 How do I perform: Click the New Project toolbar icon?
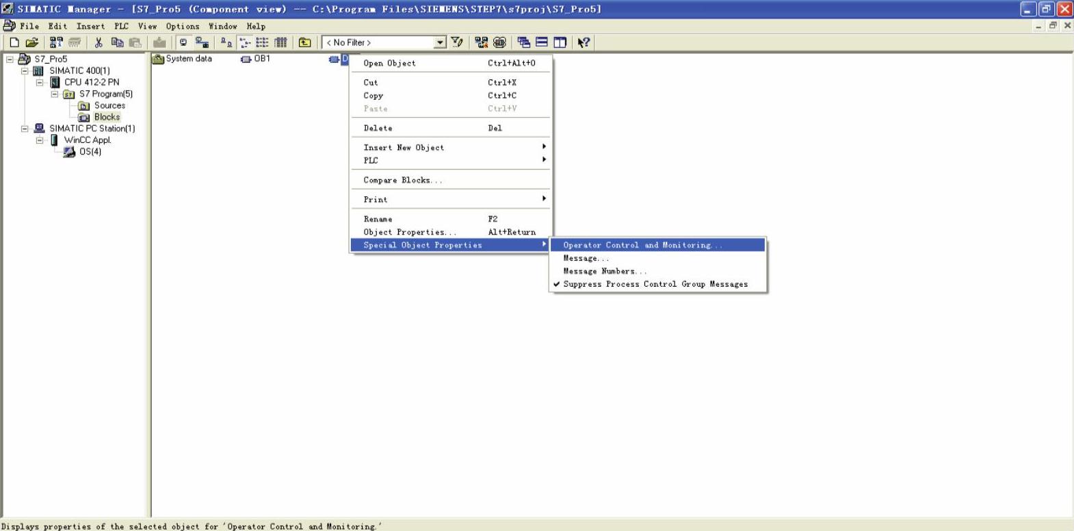point(14,42)
